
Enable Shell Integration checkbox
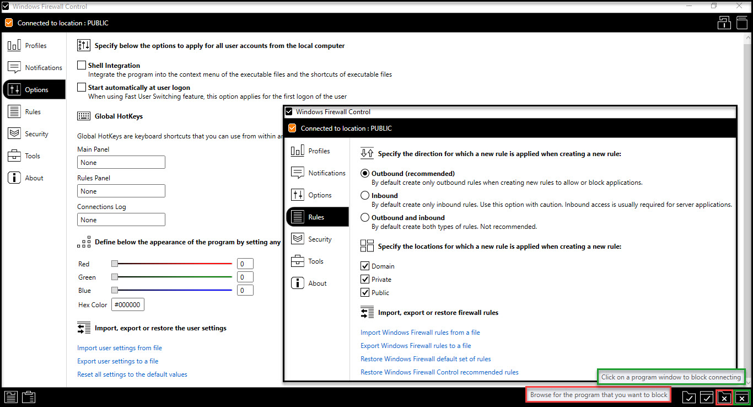coord(82,65)
